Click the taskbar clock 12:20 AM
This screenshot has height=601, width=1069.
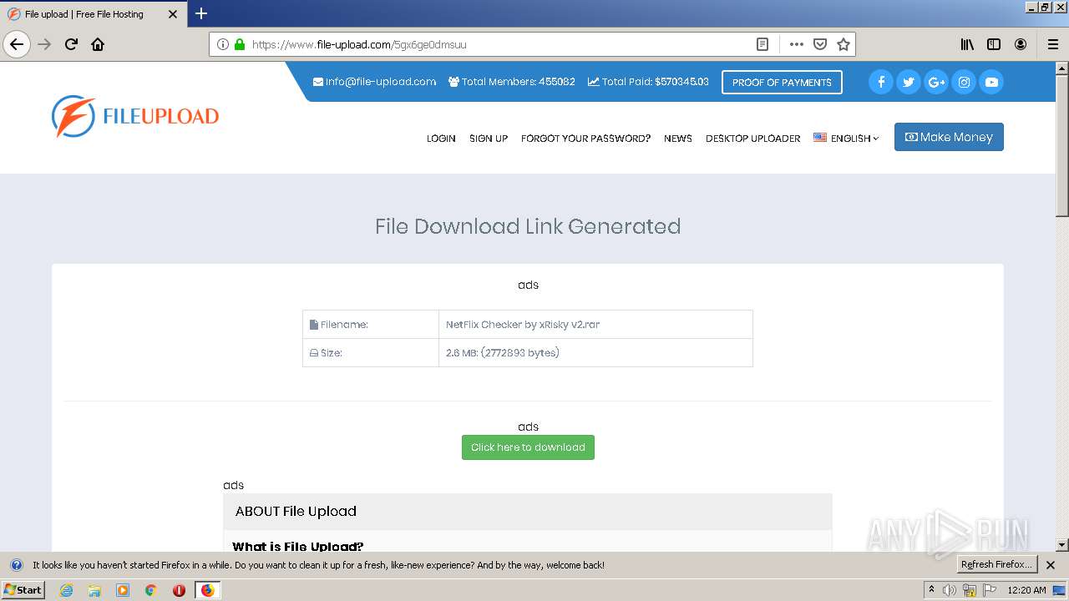(x=1026, y=590)
